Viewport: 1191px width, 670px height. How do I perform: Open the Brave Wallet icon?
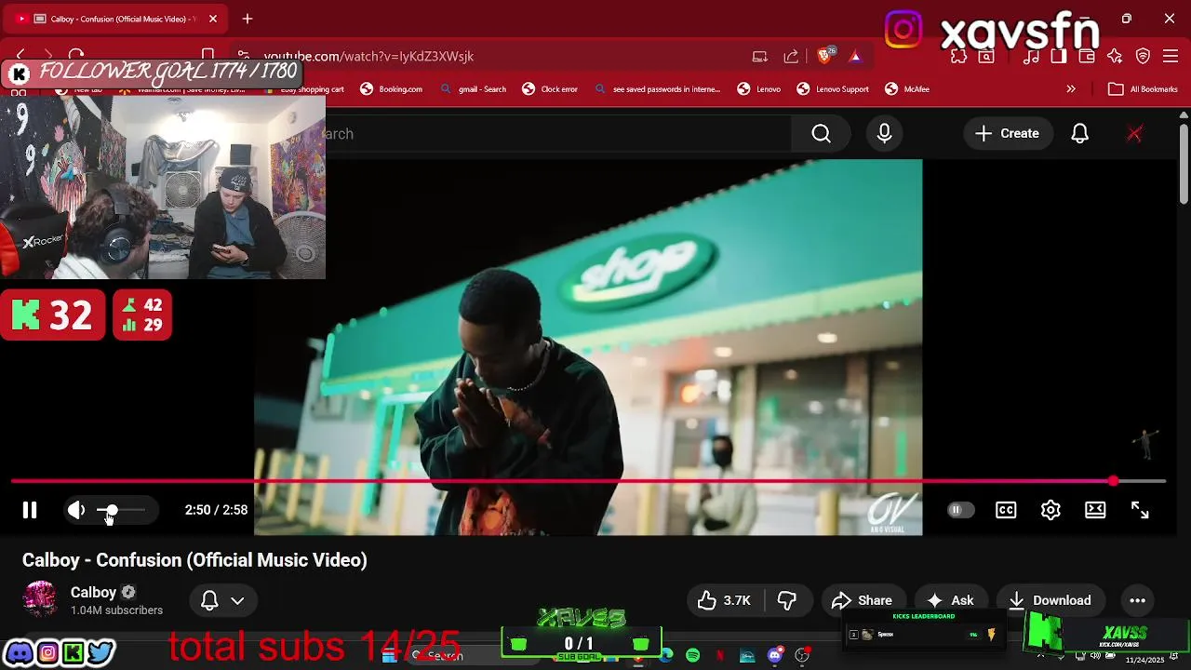point(1087,57)
